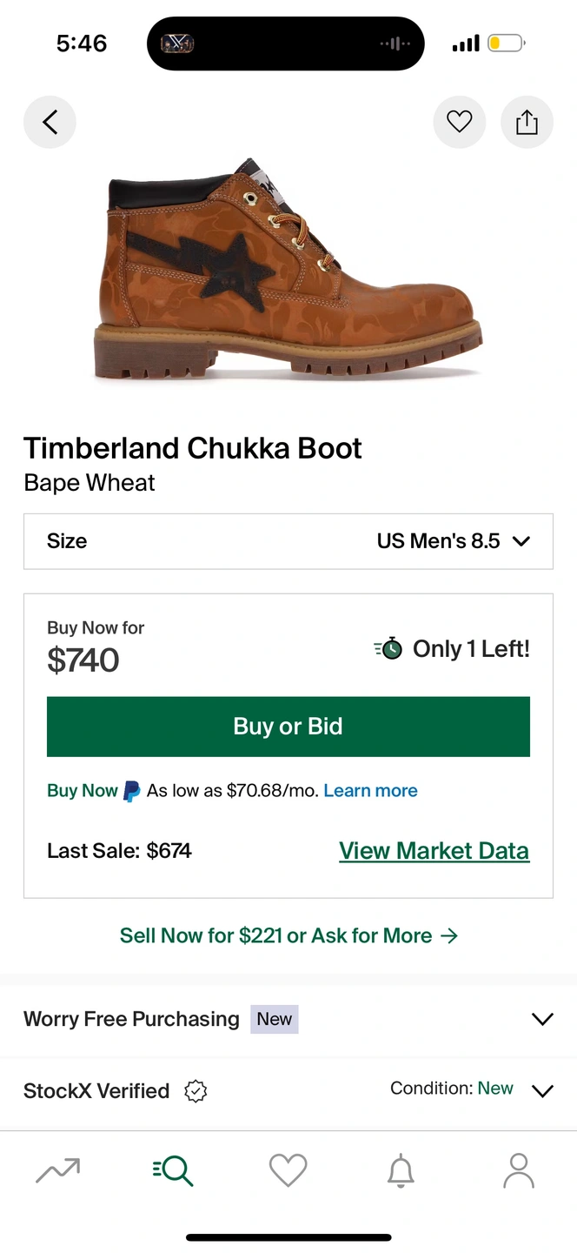Open notifications bell tab

tap(401, 1171)
